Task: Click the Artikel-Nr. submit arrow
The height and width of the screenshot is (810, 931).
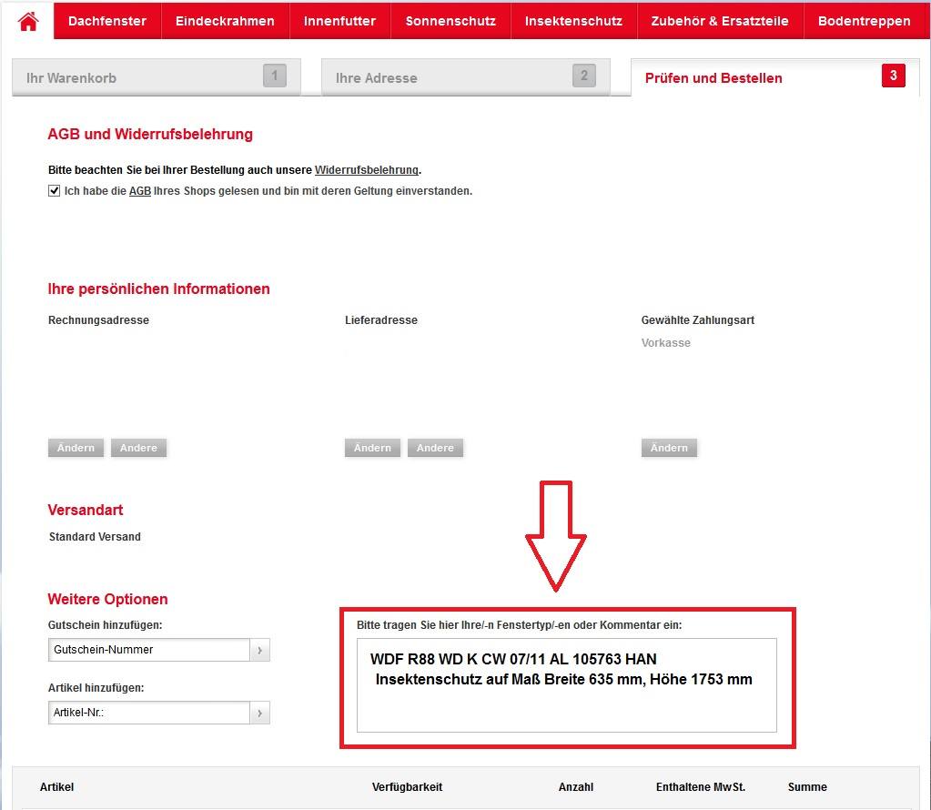Action: pos(260,713)
